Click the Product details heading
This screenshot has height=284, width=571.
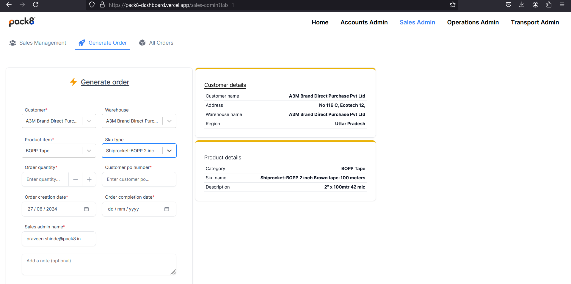pos(223,158)
